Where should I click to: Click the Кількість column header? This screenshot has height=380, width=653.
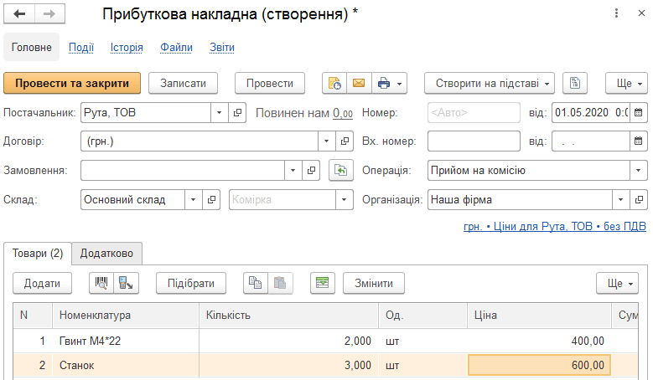tap(288, 316)
